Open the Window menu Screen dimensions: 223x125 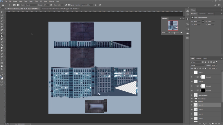51,1
